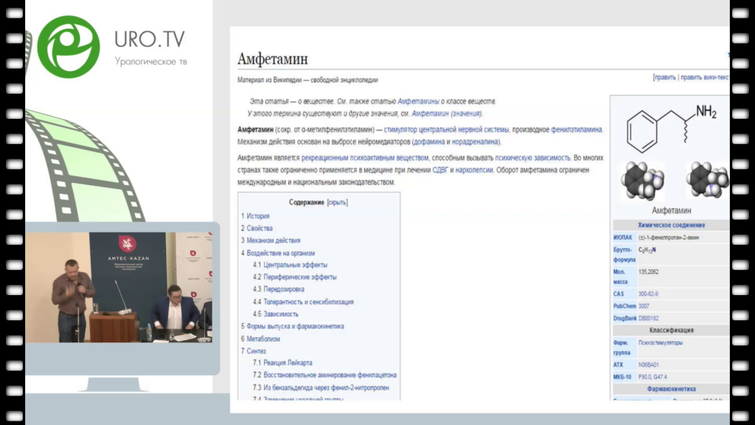Click the 'дофамина' link
The height and width of the screenshot is (425, 755).
tap(429, 142)
